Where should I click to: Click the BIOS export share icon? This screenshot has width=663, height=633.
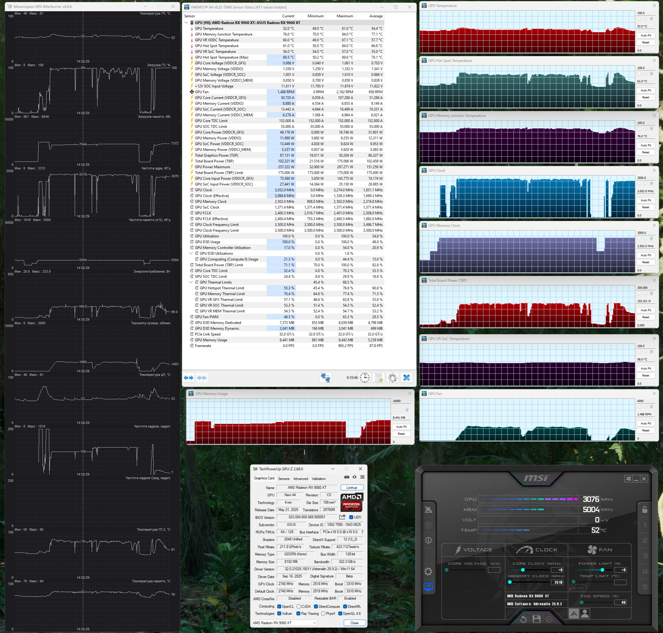pos(342,517)
